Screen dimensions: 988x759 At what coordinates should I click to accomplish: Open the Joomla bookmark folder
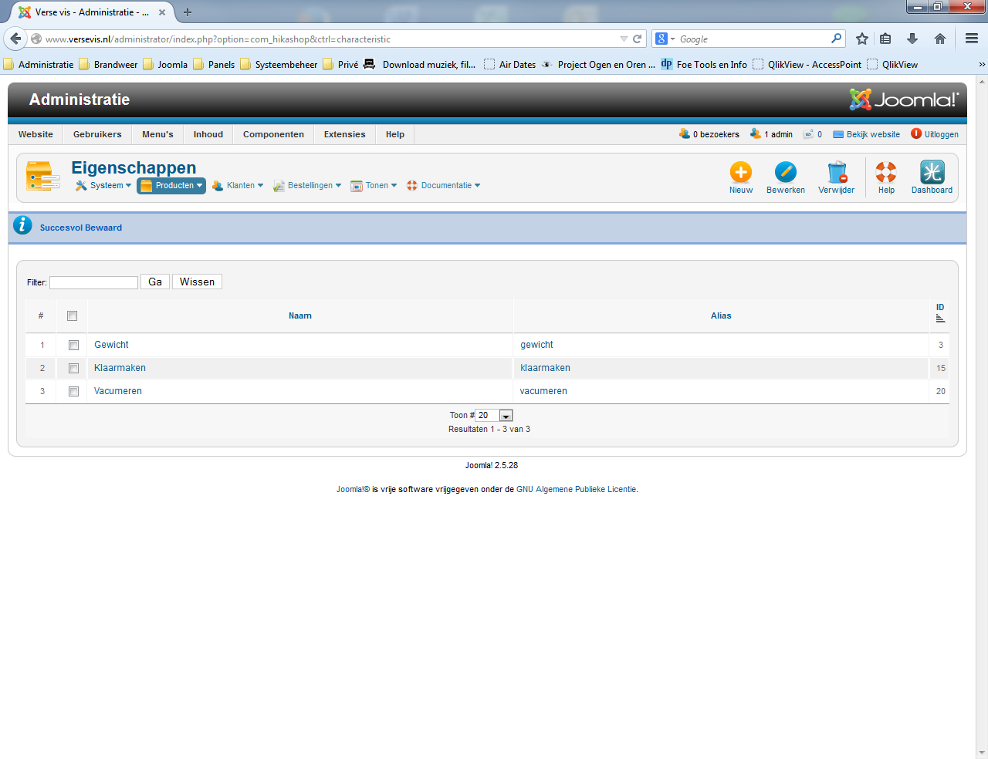coord(165,65)
